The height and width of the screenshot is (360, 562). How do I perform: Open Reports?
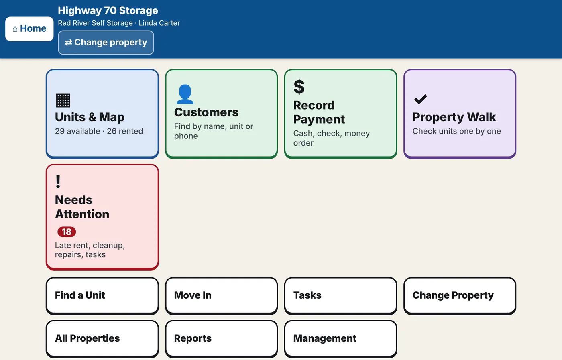point(222,338)
